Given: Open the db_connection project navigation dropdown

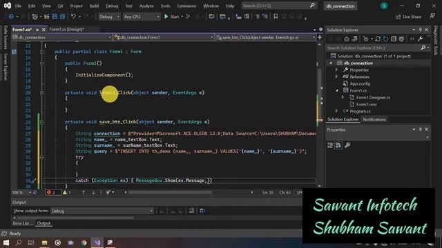Looking at the screenshot, I should coord(61,37).
